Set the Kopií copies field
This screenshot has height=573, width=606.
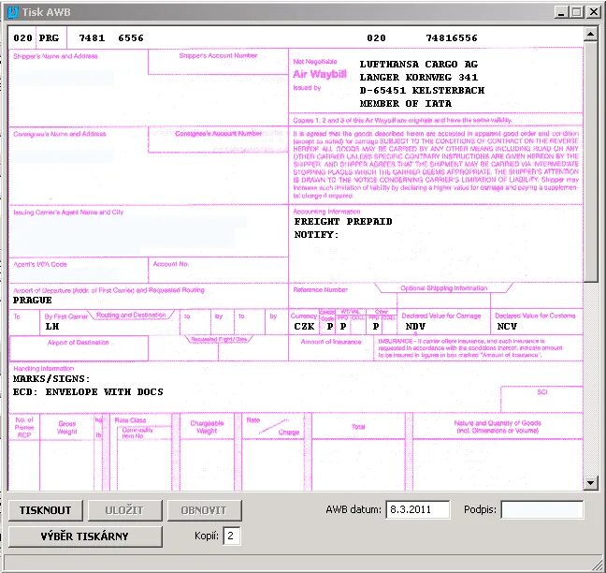click(232, 536)
